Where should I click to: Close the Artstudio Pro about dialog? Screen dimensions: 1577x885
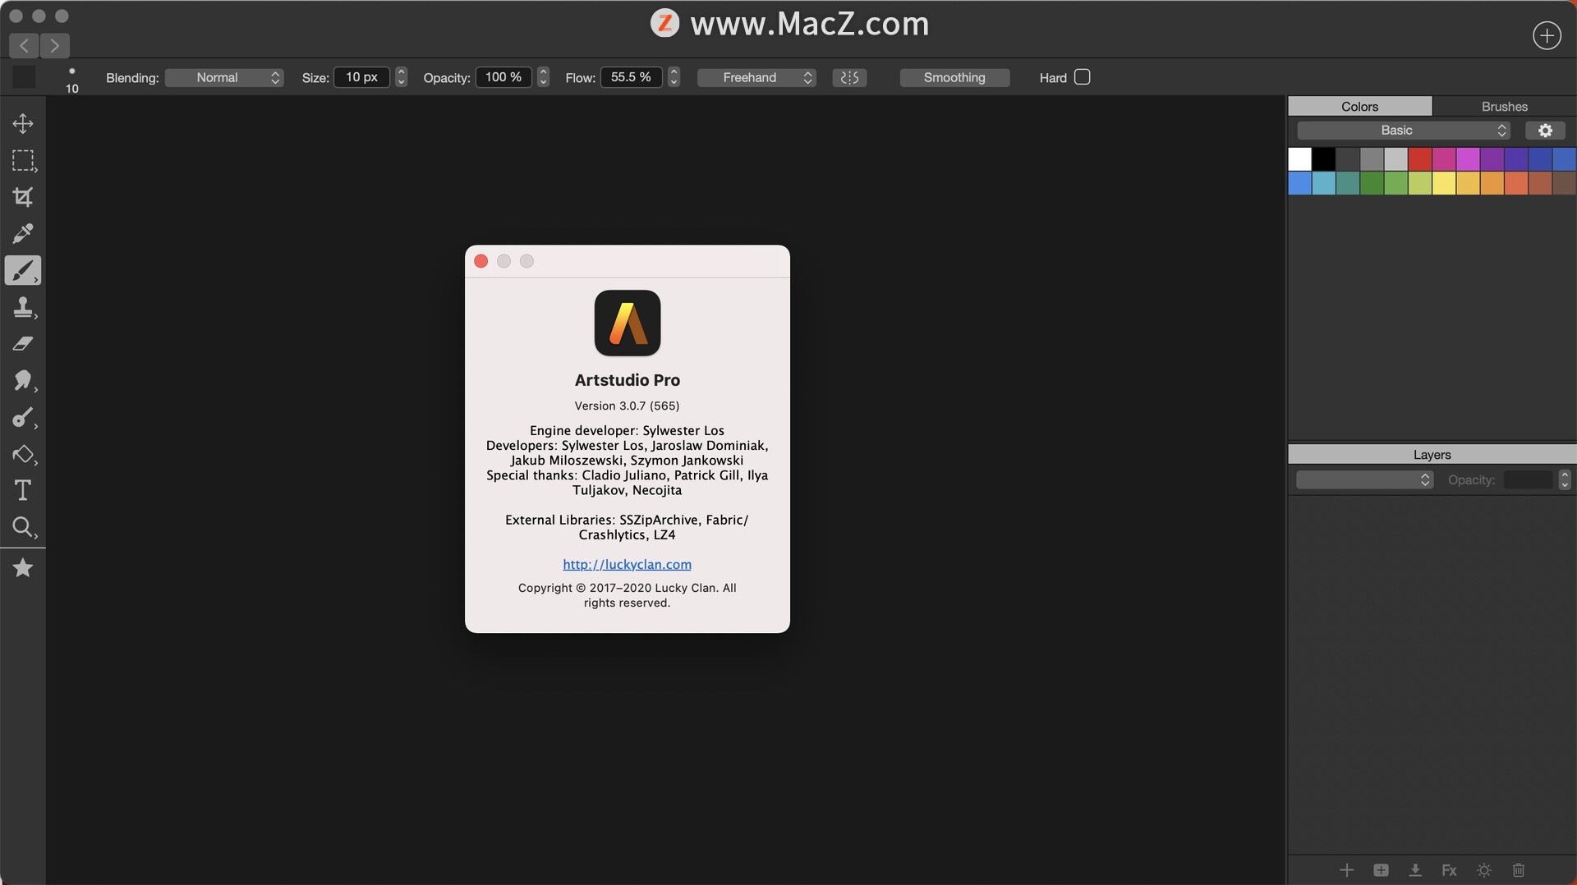click(481, 261)
